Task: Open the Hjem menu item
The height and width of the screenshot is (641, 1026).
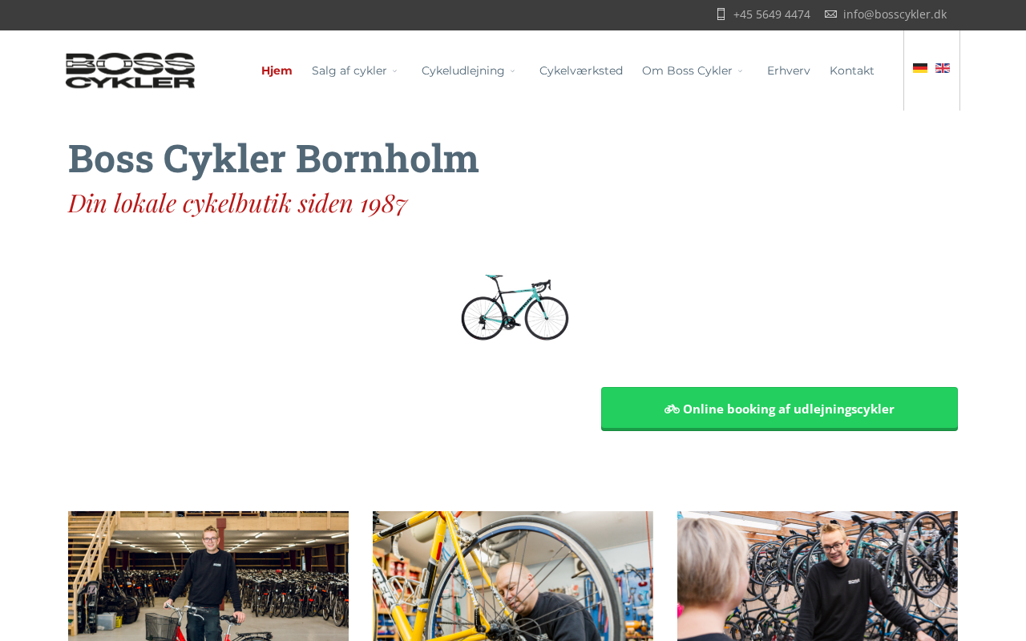Action: click(277, 71)
